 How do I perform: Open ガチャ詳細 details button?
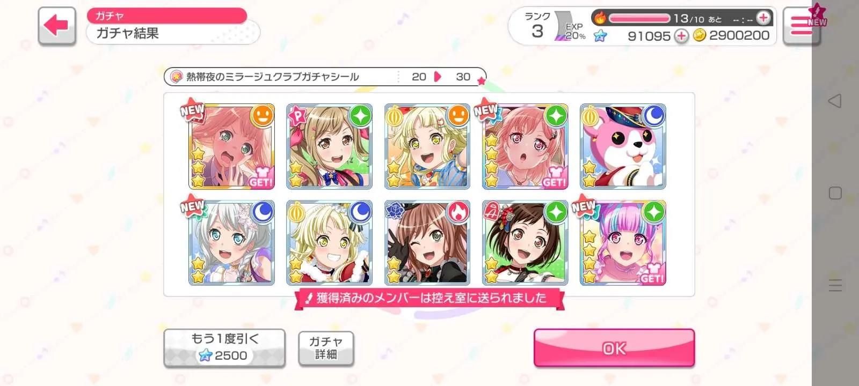coord(326,348)
